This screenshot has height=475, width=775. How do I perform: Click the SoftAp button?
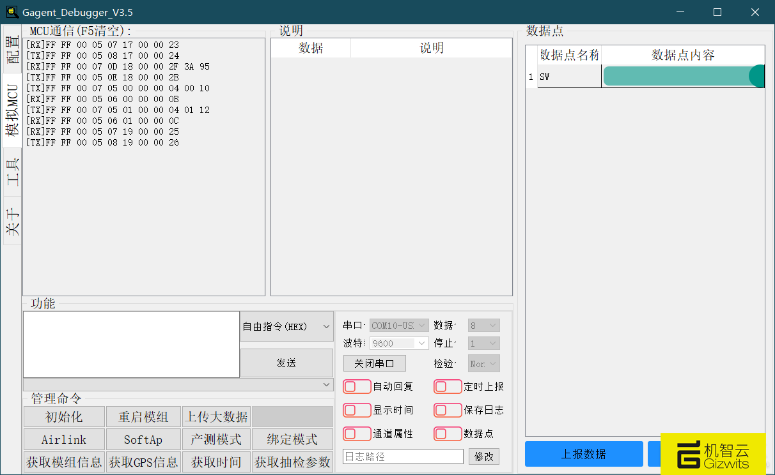(x=143, y=439)
